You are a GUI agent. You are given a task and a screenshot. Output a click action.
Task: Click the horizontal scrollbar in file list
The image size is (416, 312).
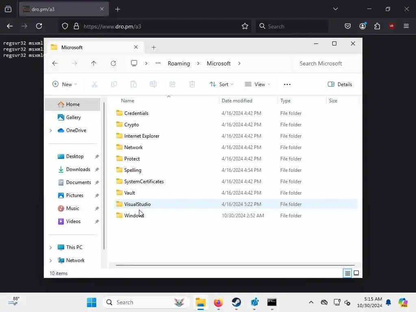click(x=235, y=265)
